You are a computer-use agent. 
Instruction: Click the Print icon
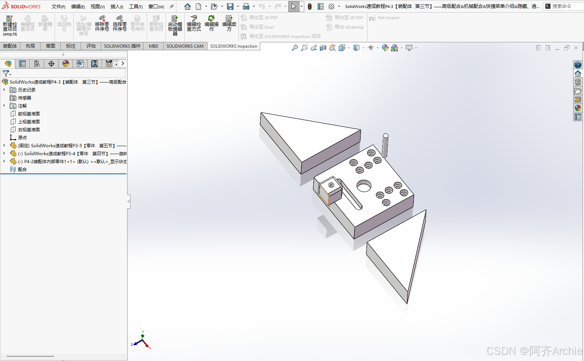click(246, 7)
